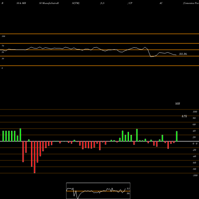Select the final green bar of MR histogram

[177, 136]
